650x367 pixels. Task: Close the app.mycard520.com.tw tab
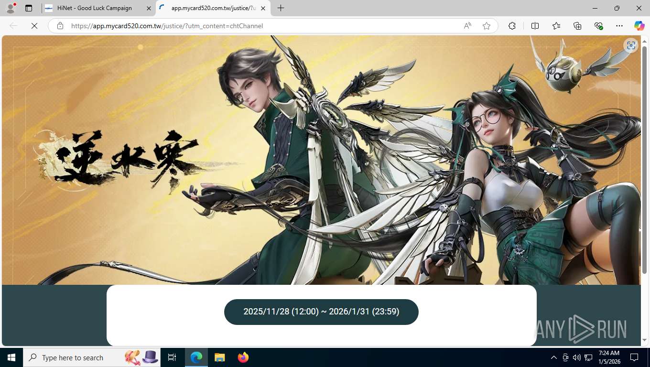click(263, 8)
